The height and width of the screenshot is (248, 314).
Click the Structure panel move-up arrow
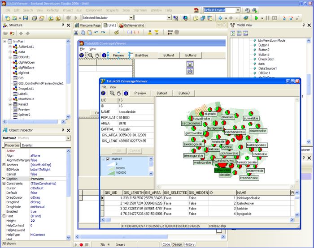click(21, 34)
